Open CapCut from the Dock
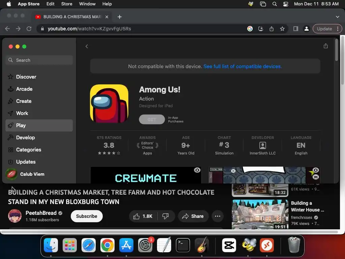 click(x=229, y=245)
